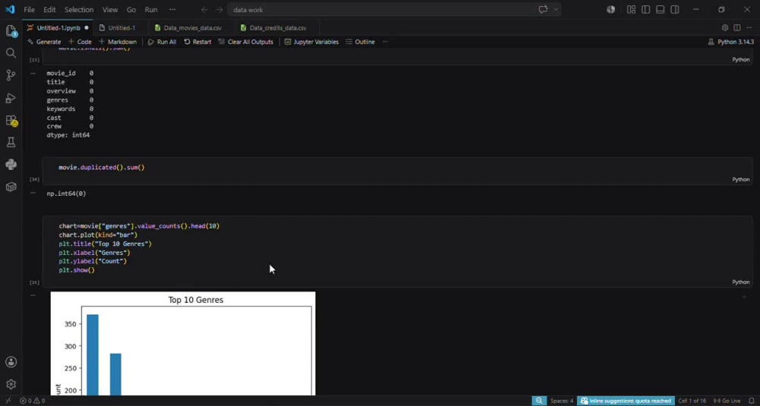The width and height of the screenshot is (760, 406).
Task: Open the Edit menu
Action: pos(49,10)
